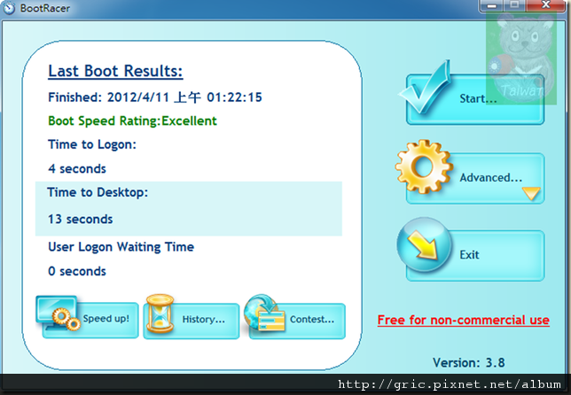Click the 13 seconds value
Screen dimensions: 571x395
80,220
